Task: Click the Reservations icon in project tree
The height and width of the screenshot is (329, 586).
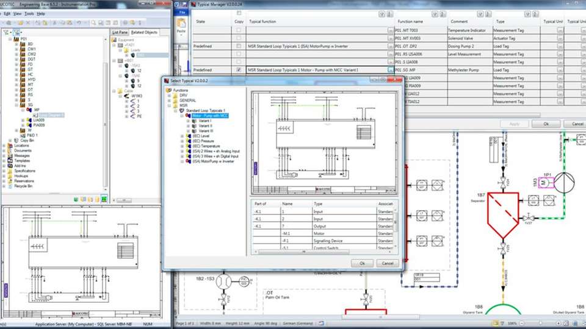Action: [10, 181]
